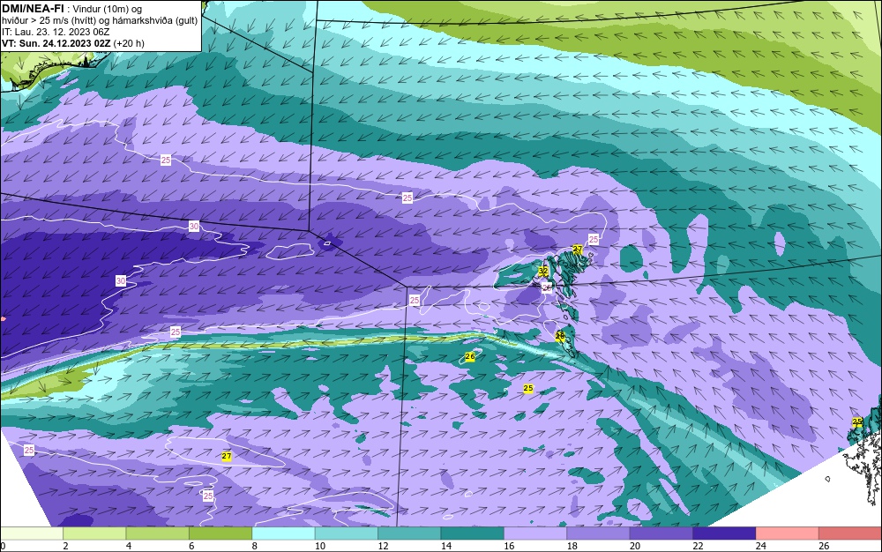
Task: Click the yellow 32 gust label
Action: click(542, 271)
